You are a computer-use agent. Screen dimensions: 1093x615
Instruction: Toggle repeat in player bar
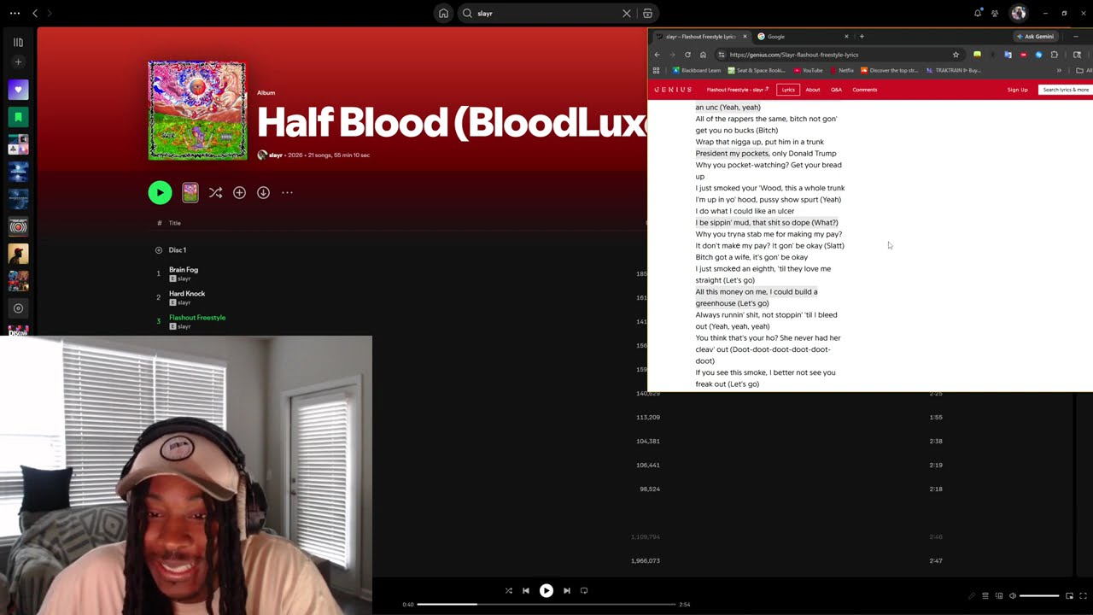584,590
